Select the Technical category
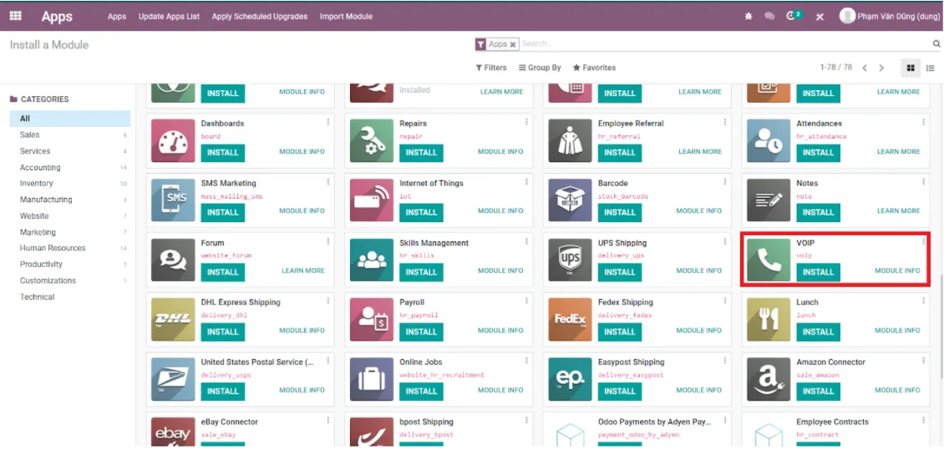The height and width of the screenshot is (450, 944). (x=70, y=296)
